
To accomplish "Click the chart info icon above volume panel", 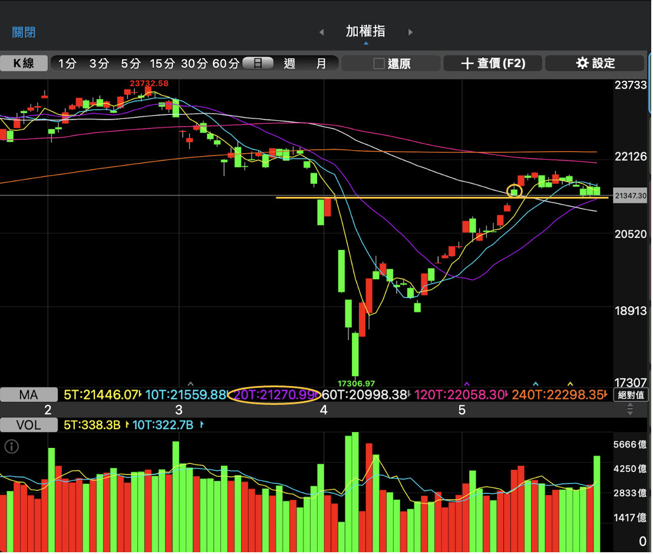I will [x=11, y=447].
